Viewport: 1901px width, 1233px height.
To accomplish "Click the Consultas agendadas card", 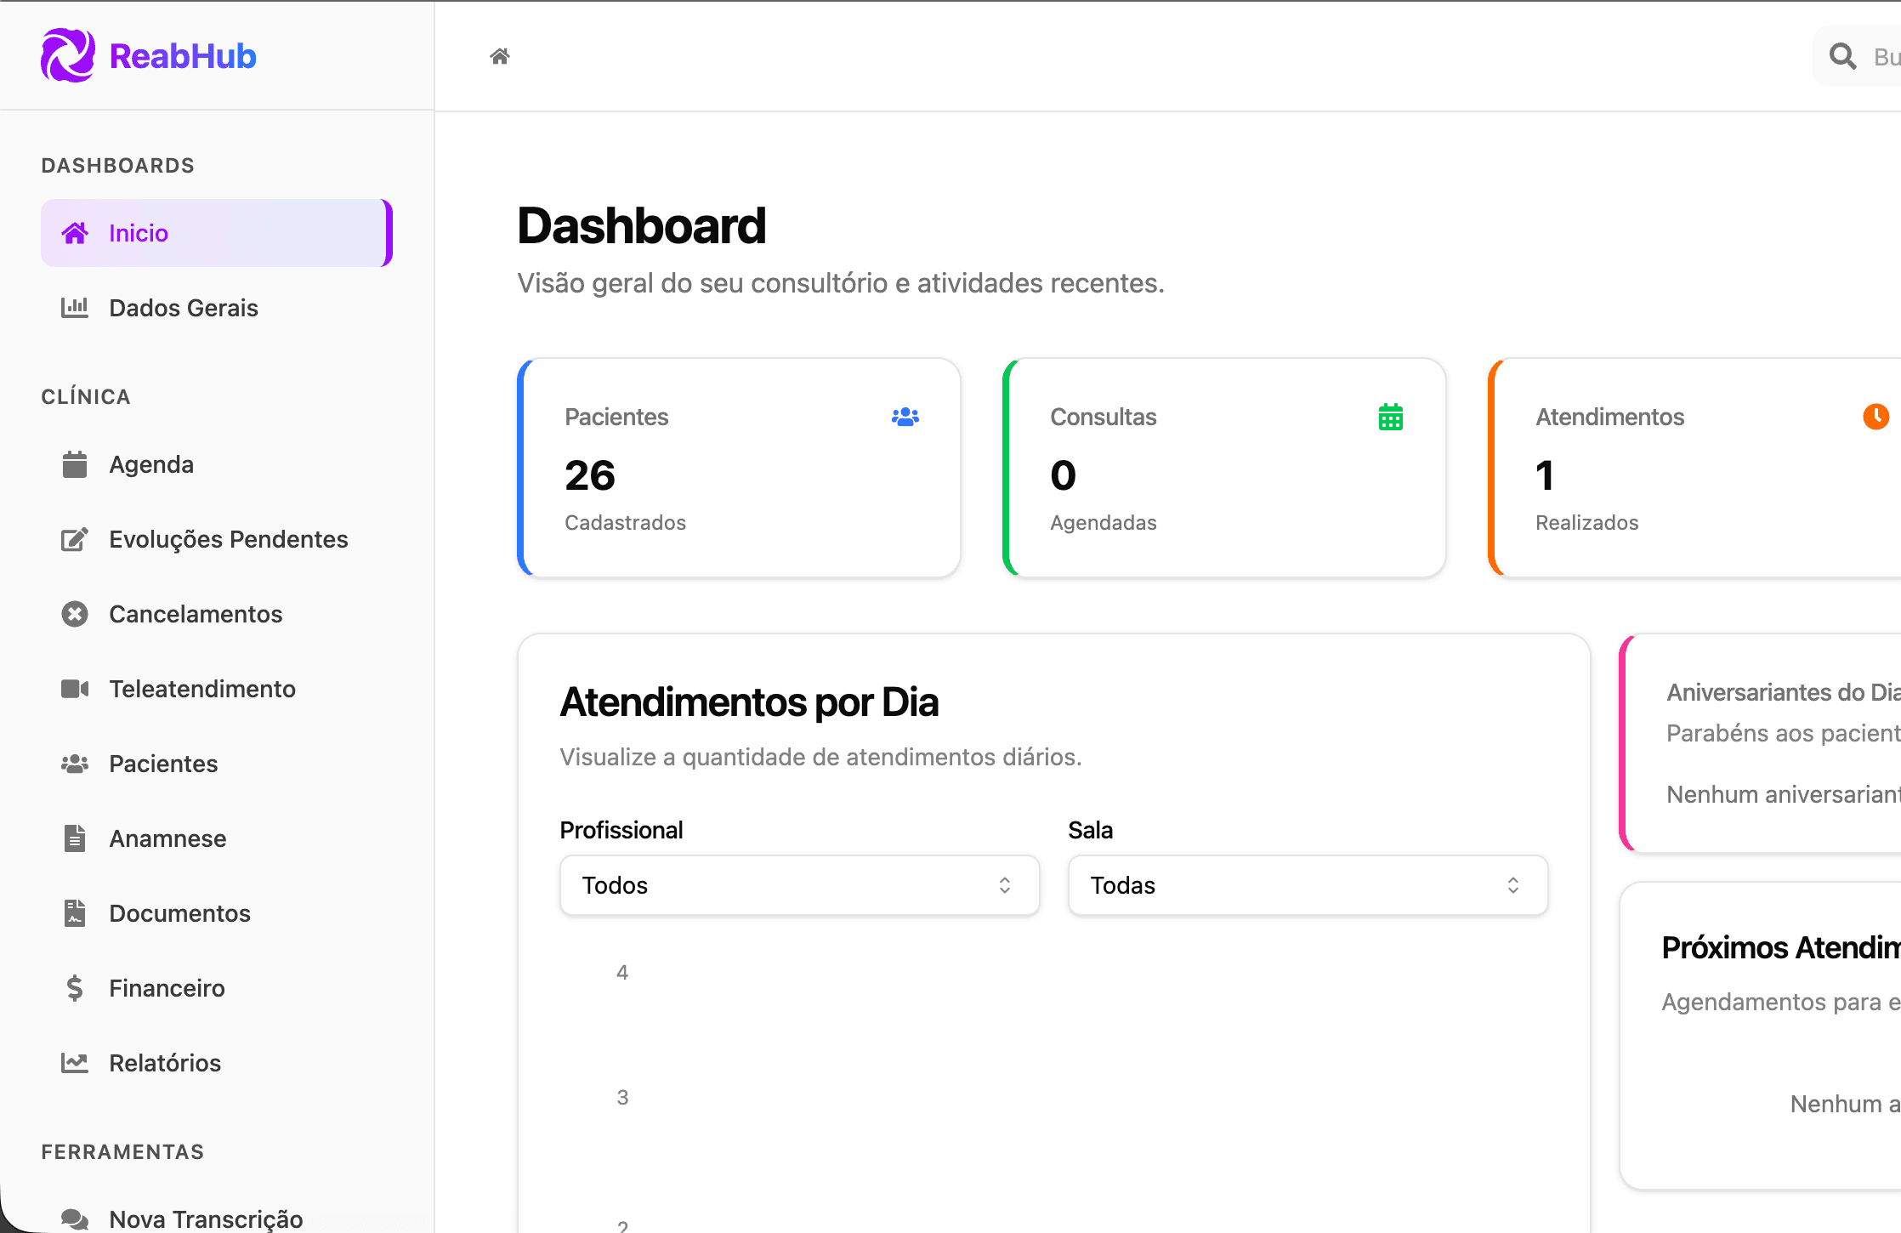I will 1223,468.
